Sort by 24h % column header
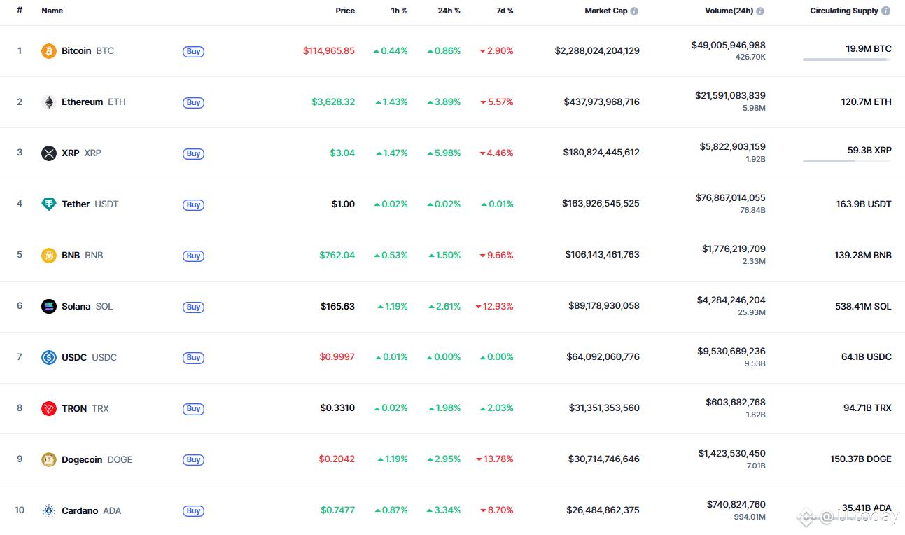Screen dimensions: 905x535 tap(449, 11)
